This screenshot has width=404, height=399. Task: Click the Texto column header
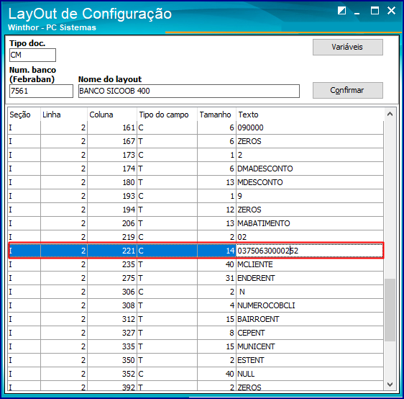click(310, 115)
